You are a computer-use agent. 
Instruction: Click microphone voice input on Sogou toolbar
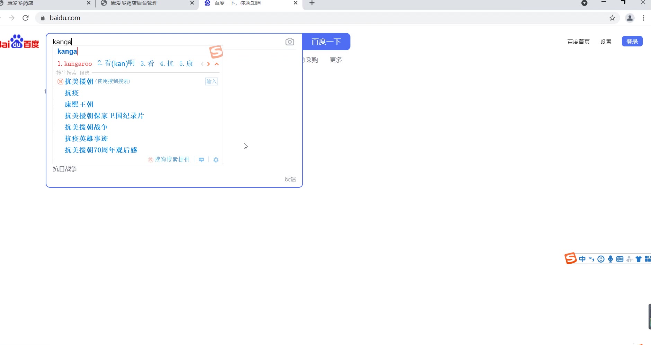pos(610,259)
